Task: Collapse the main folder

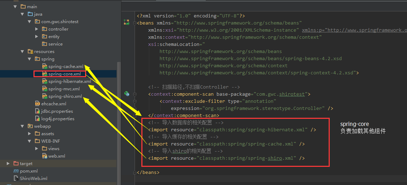Action: [x=15, y=7]
